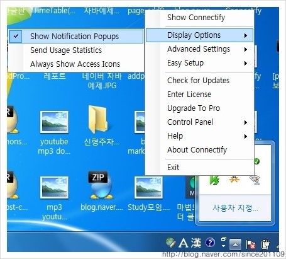Viewport: 286px width, 259px height.
Task: Click the blue help question mark in taskbar
Action: click(210, 243)
